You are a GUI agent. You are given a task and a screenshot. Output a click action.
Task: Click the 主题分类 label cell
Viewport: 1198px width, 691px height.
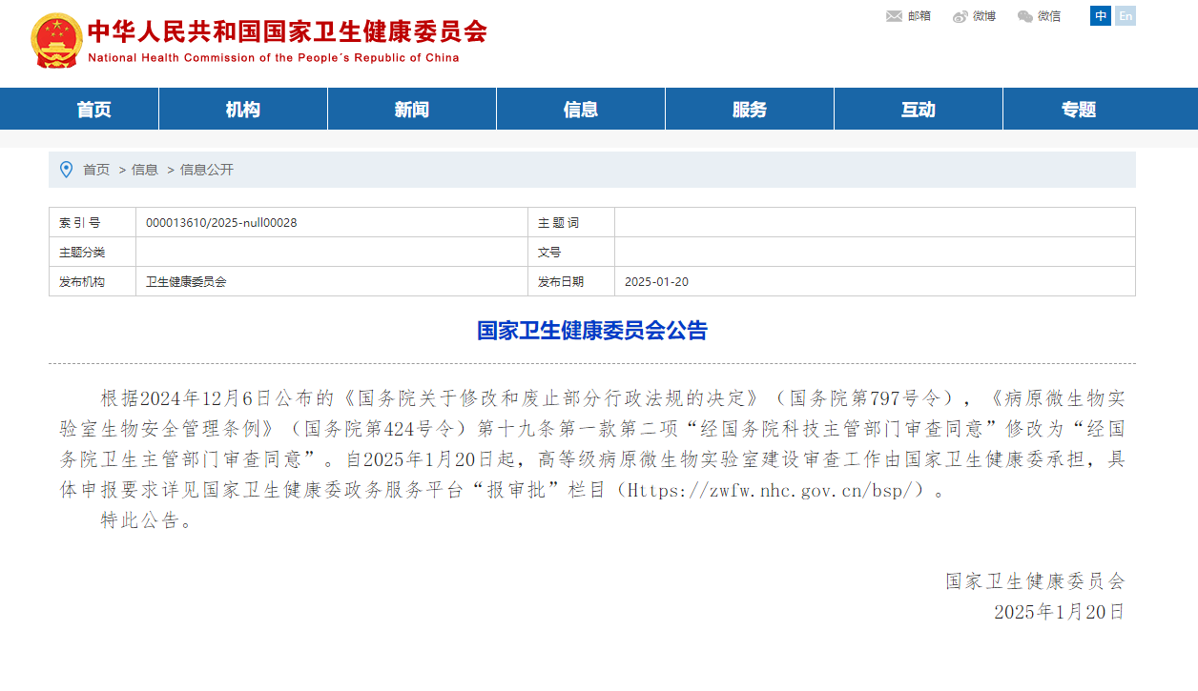point(93,253)
